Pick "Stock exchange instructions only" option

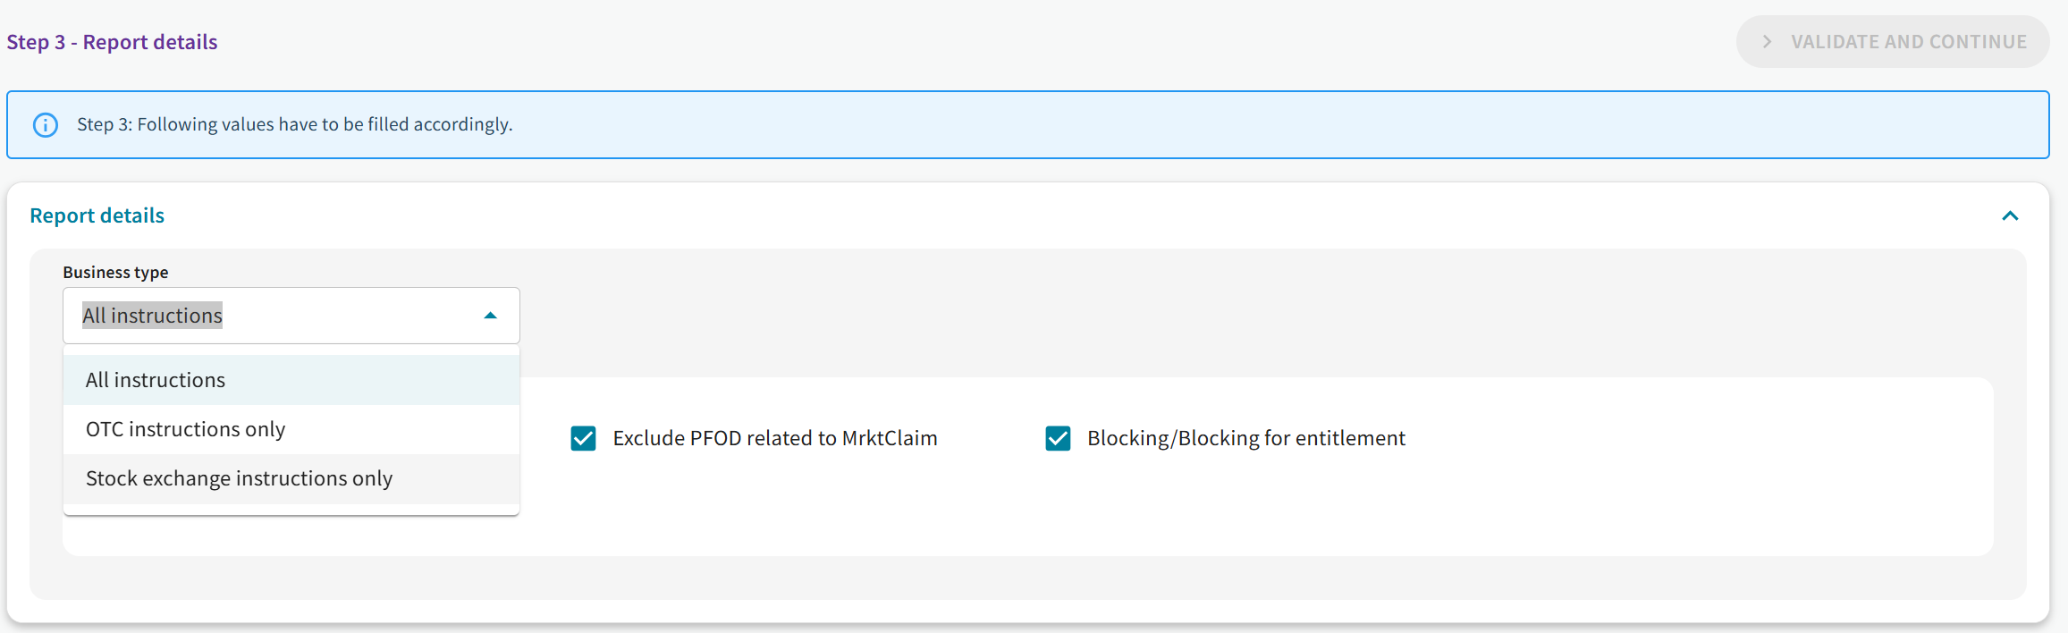(239, 478)
